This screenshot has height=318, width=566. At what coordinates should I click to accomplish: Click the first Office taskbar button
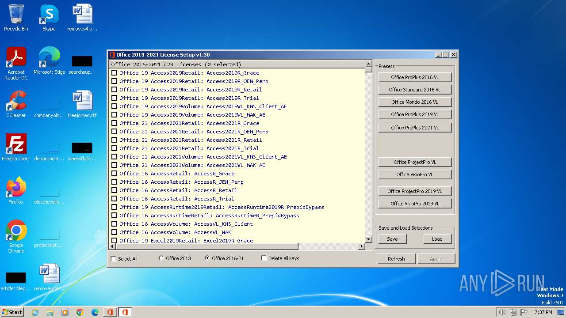pyautogui.click(x=110, y=312)
